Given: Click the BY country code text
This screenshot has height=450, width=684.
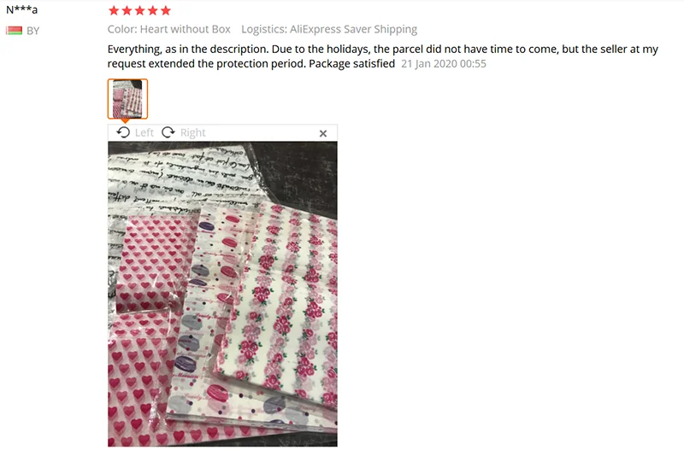Looking at the screenshot, I should pyautogui.click(x=33, y=31).
